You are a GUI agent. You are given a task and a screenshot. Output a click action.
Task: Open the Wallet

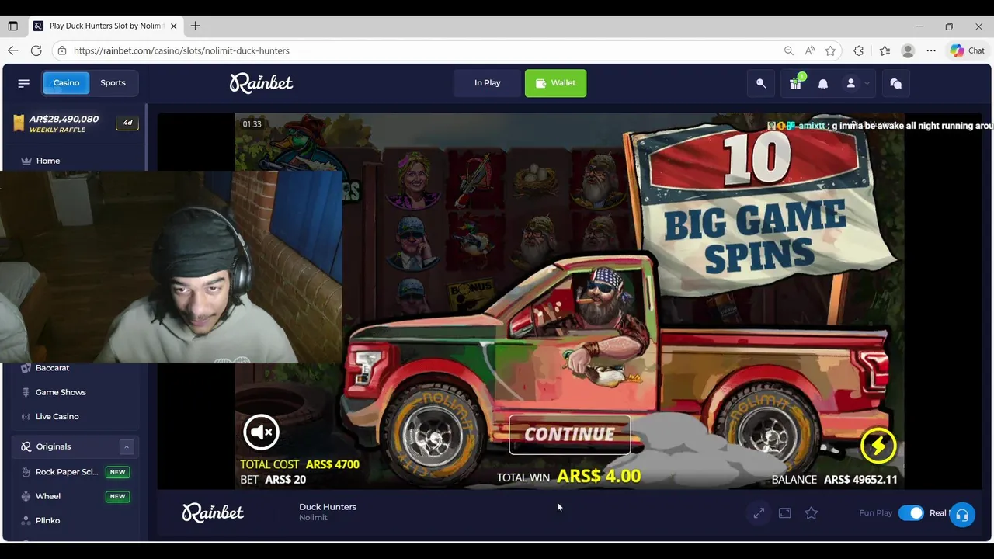[x=555, y=83]
